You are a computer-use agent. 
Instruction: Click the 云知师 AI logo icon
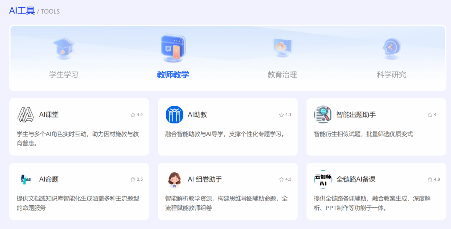pyautogui.click(x=323, y=179)
